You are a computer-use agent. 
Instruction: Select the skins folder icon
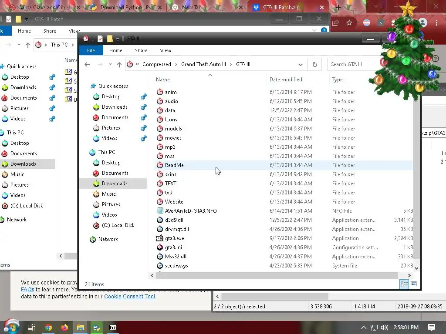[x=160, y=174]
